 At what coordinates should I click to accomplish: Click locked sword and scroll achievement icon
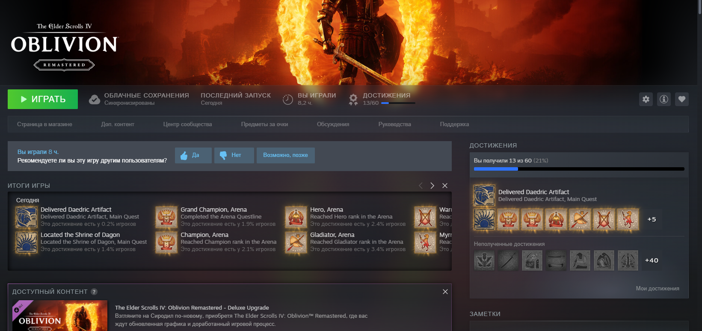[x=556, y=260]
